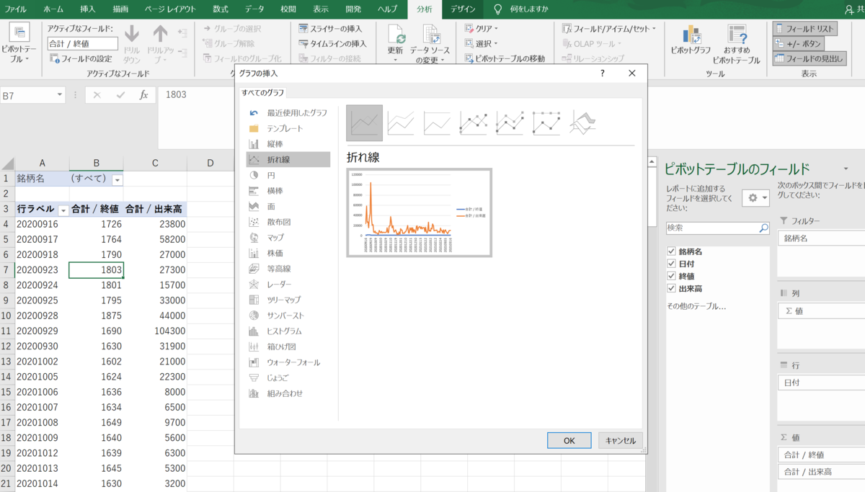Uncheck the 出来高 field checkbox
Screen dimensions: 865x492
pos(672,288)
